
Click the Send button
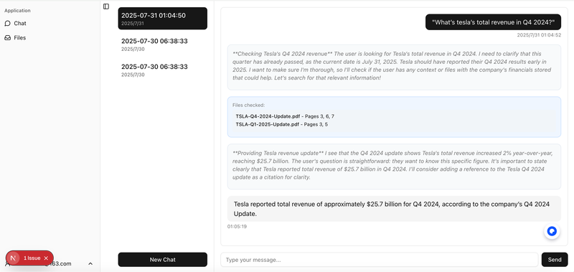pos(555,260)
